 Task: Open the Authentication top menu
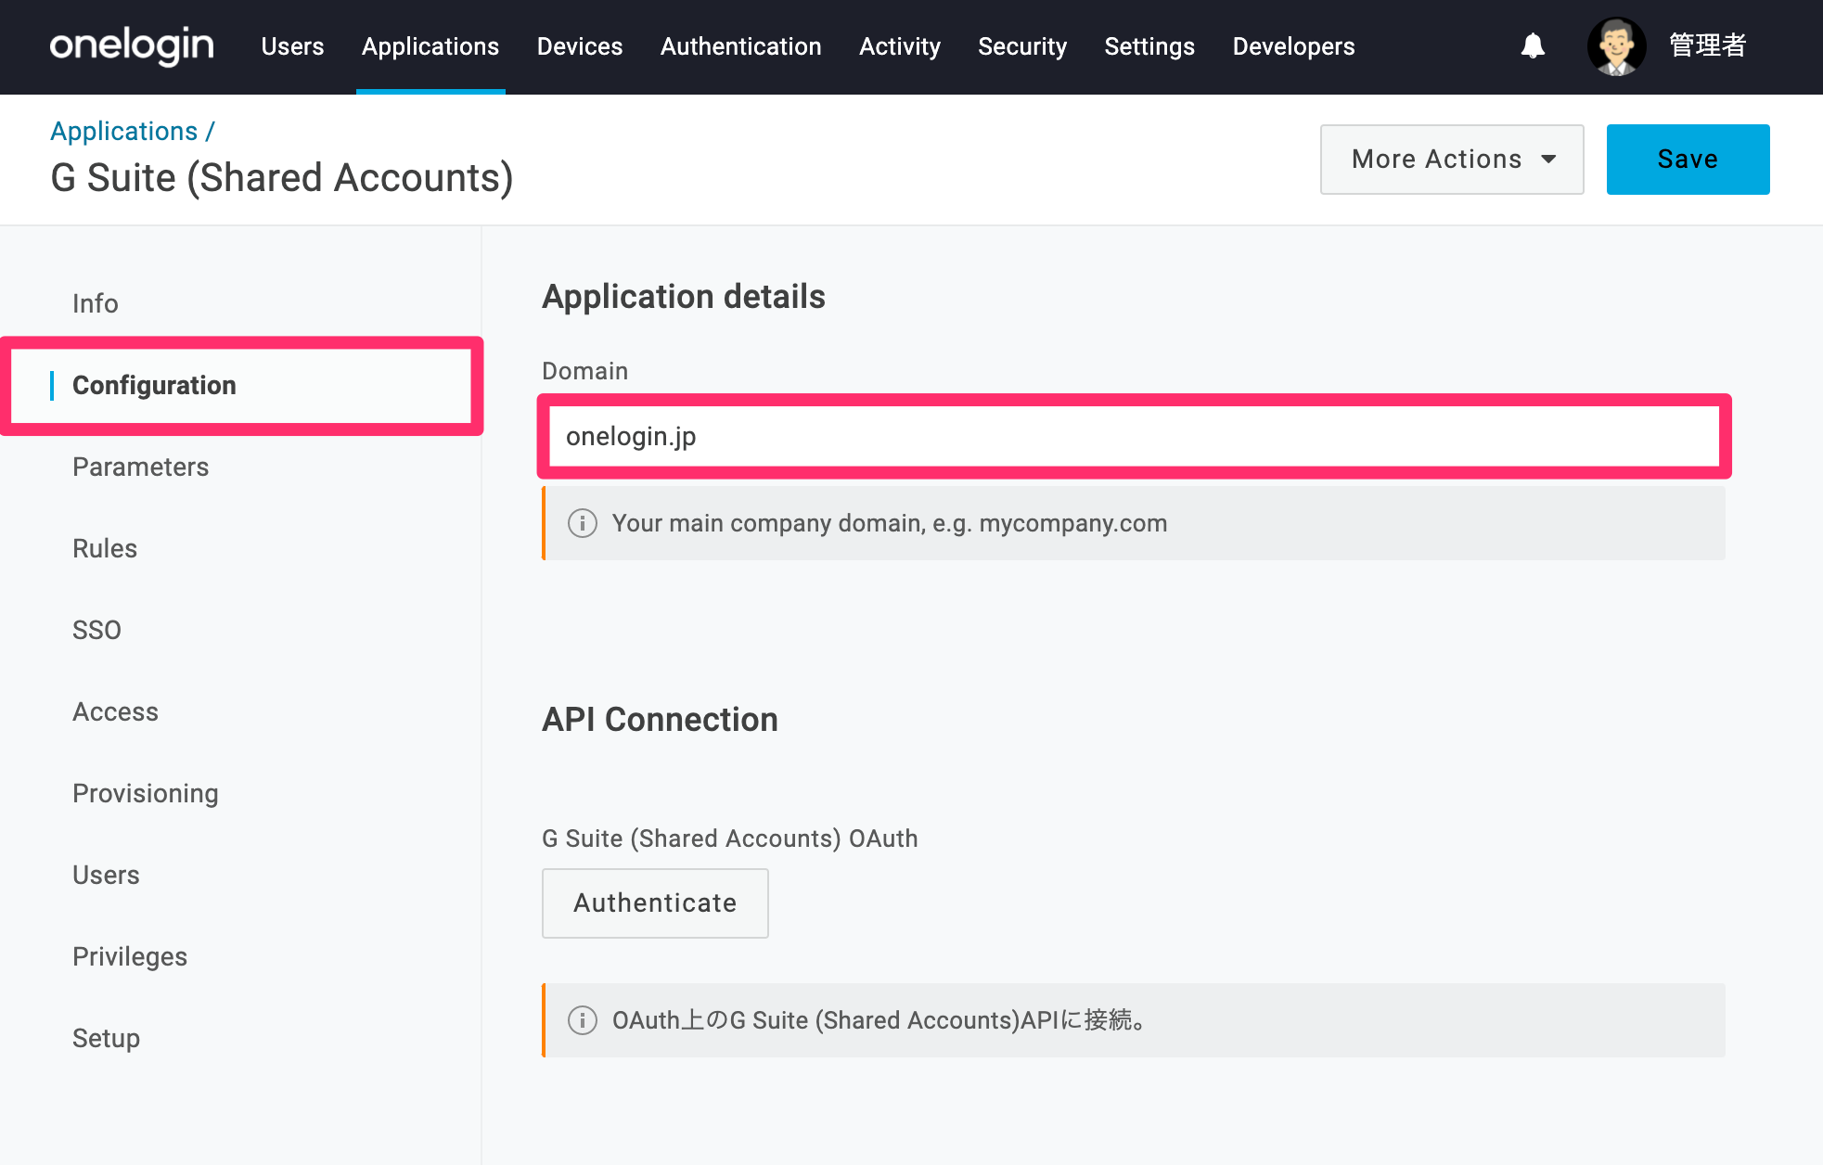tap(741, 46)
